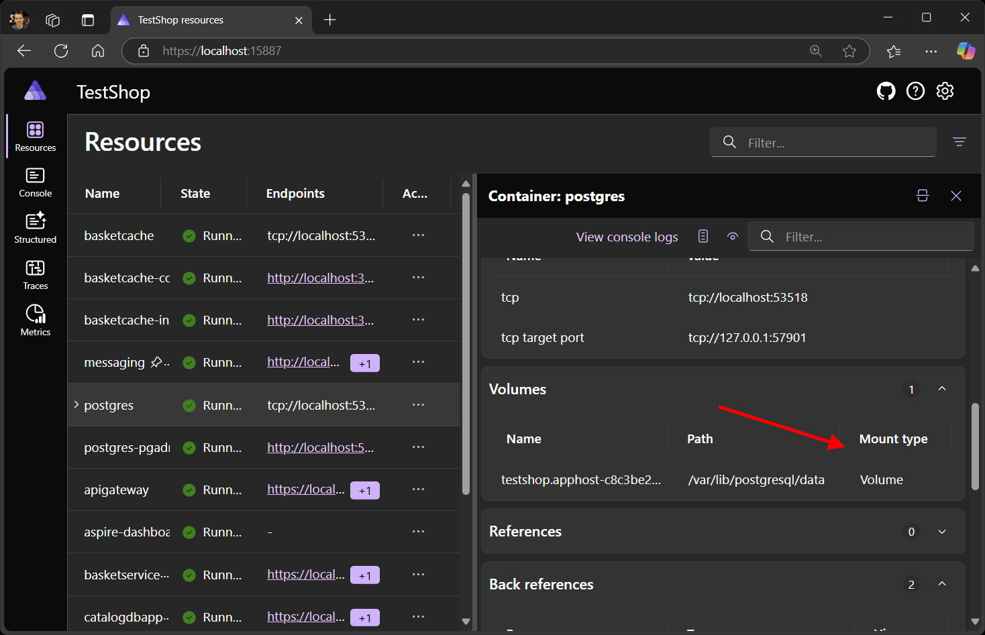
Task: Show extra endpoints +1 for basketservice
Action: click(365, 575)
